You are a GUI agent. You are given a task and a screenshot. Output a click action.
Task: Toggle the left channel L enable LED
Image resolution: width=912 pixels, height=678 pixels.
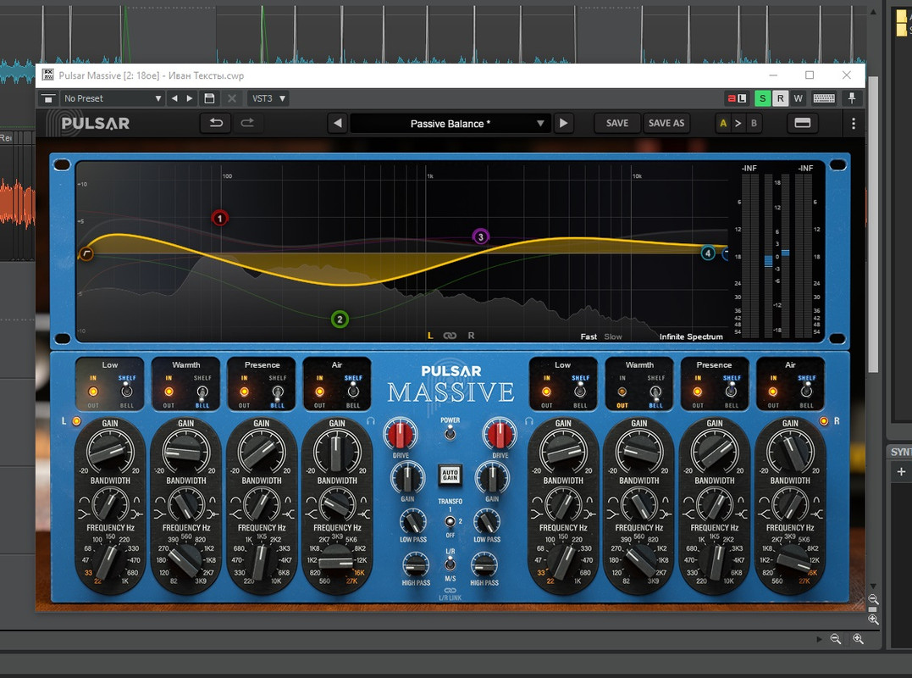tap(76, 420)
